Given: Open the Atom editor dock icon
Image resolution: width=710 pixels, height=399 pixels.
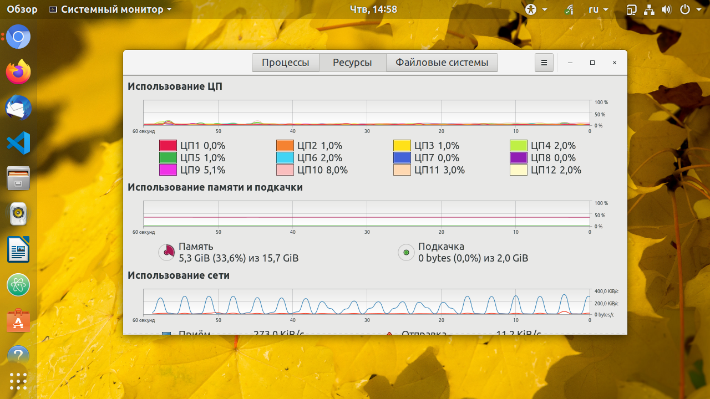Looking at the screenshot, I should [18, 285].
